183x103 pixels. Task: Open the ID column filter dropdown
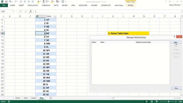[x=45, y=17]
